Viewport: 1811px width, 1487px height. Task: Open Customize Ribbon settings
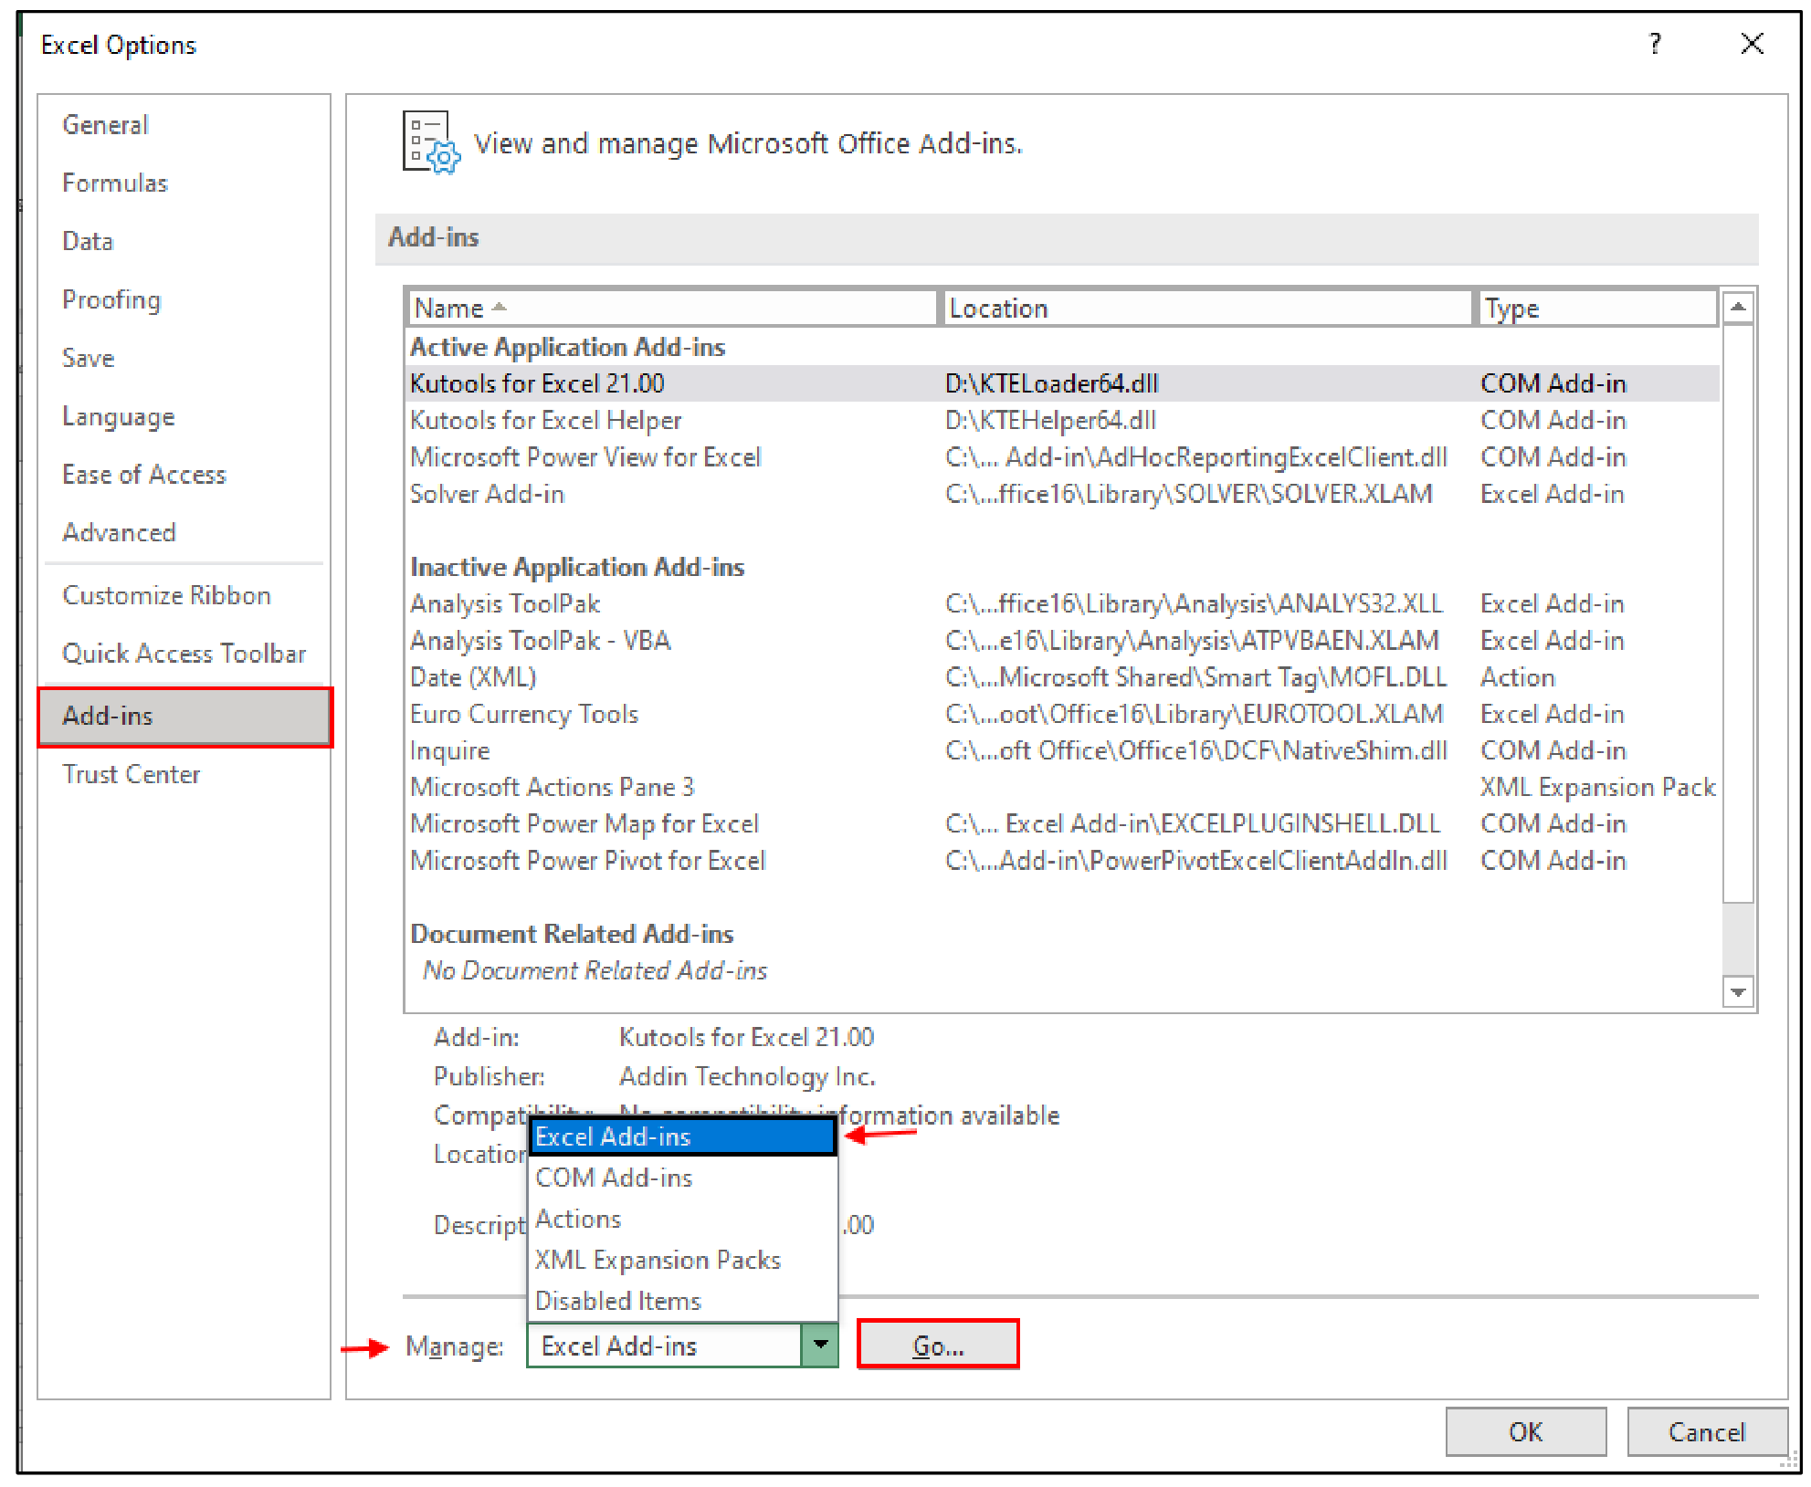pyautogui.click(x=167, y=596)
